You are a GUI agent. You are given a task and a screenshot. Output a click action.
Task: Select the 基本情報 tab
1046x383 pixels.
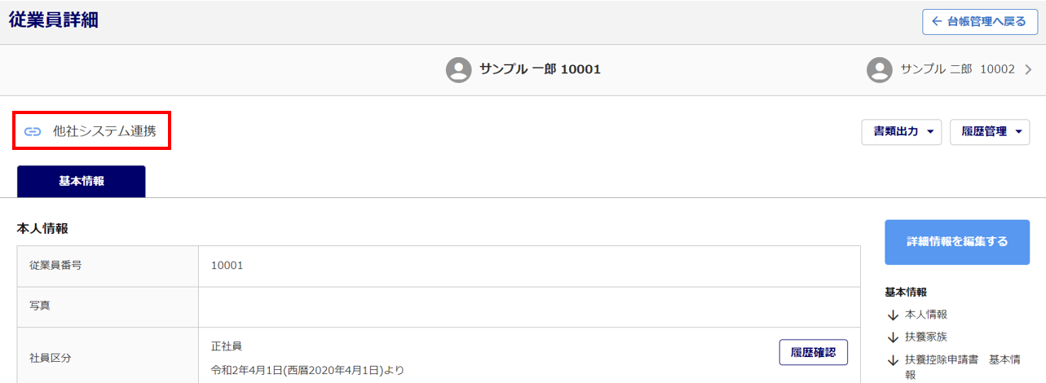point(82,181)
